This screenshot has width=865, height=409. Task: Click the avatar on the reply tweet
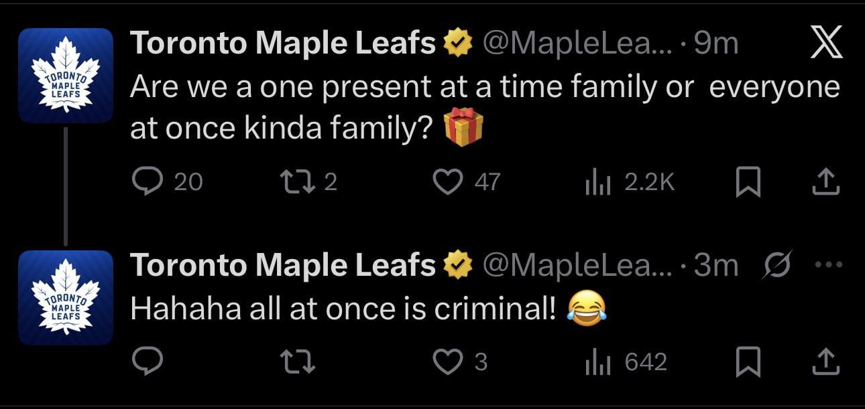[x=65, y=295]
